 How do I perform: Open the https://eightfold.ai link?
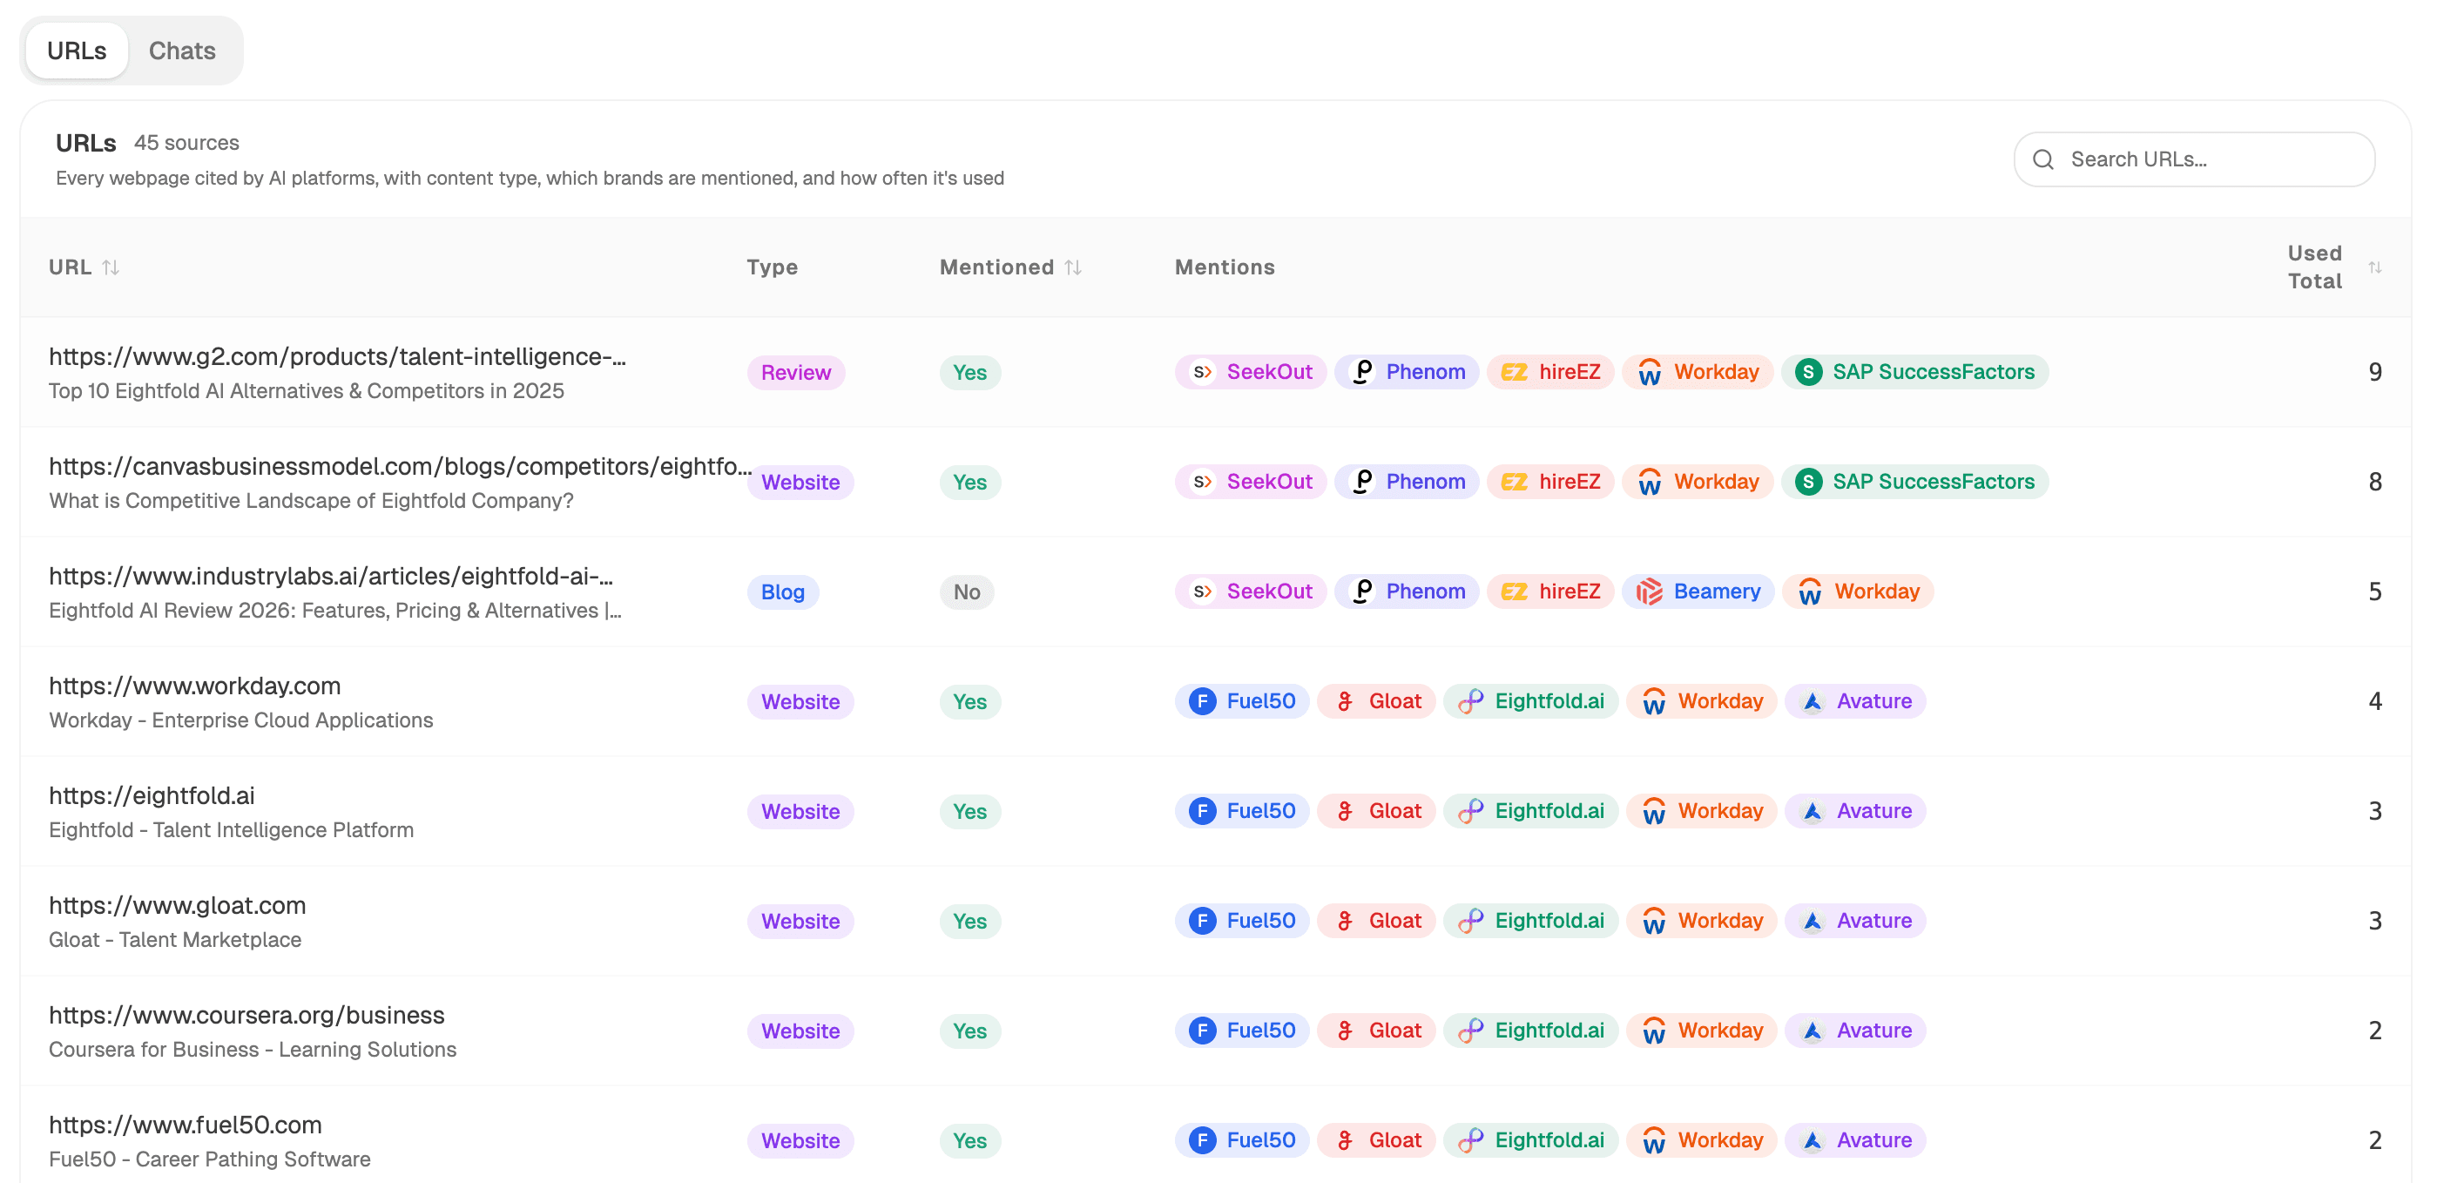[152, 795]
